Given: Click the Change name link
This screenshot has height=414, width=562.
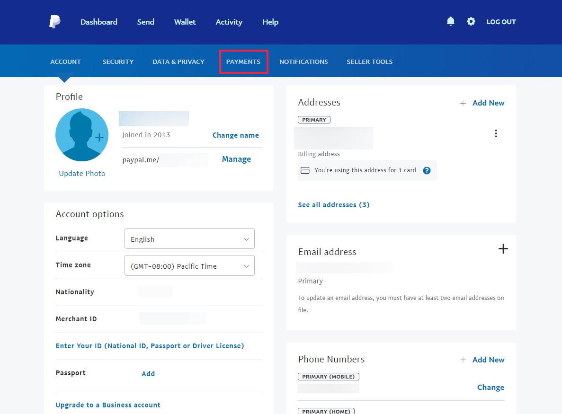Looking at the screenshot, I should pos(235,135).
